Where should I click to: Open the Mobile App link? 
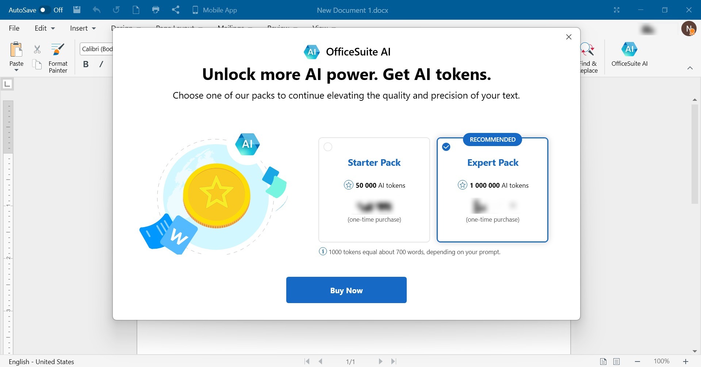point(215,10)
